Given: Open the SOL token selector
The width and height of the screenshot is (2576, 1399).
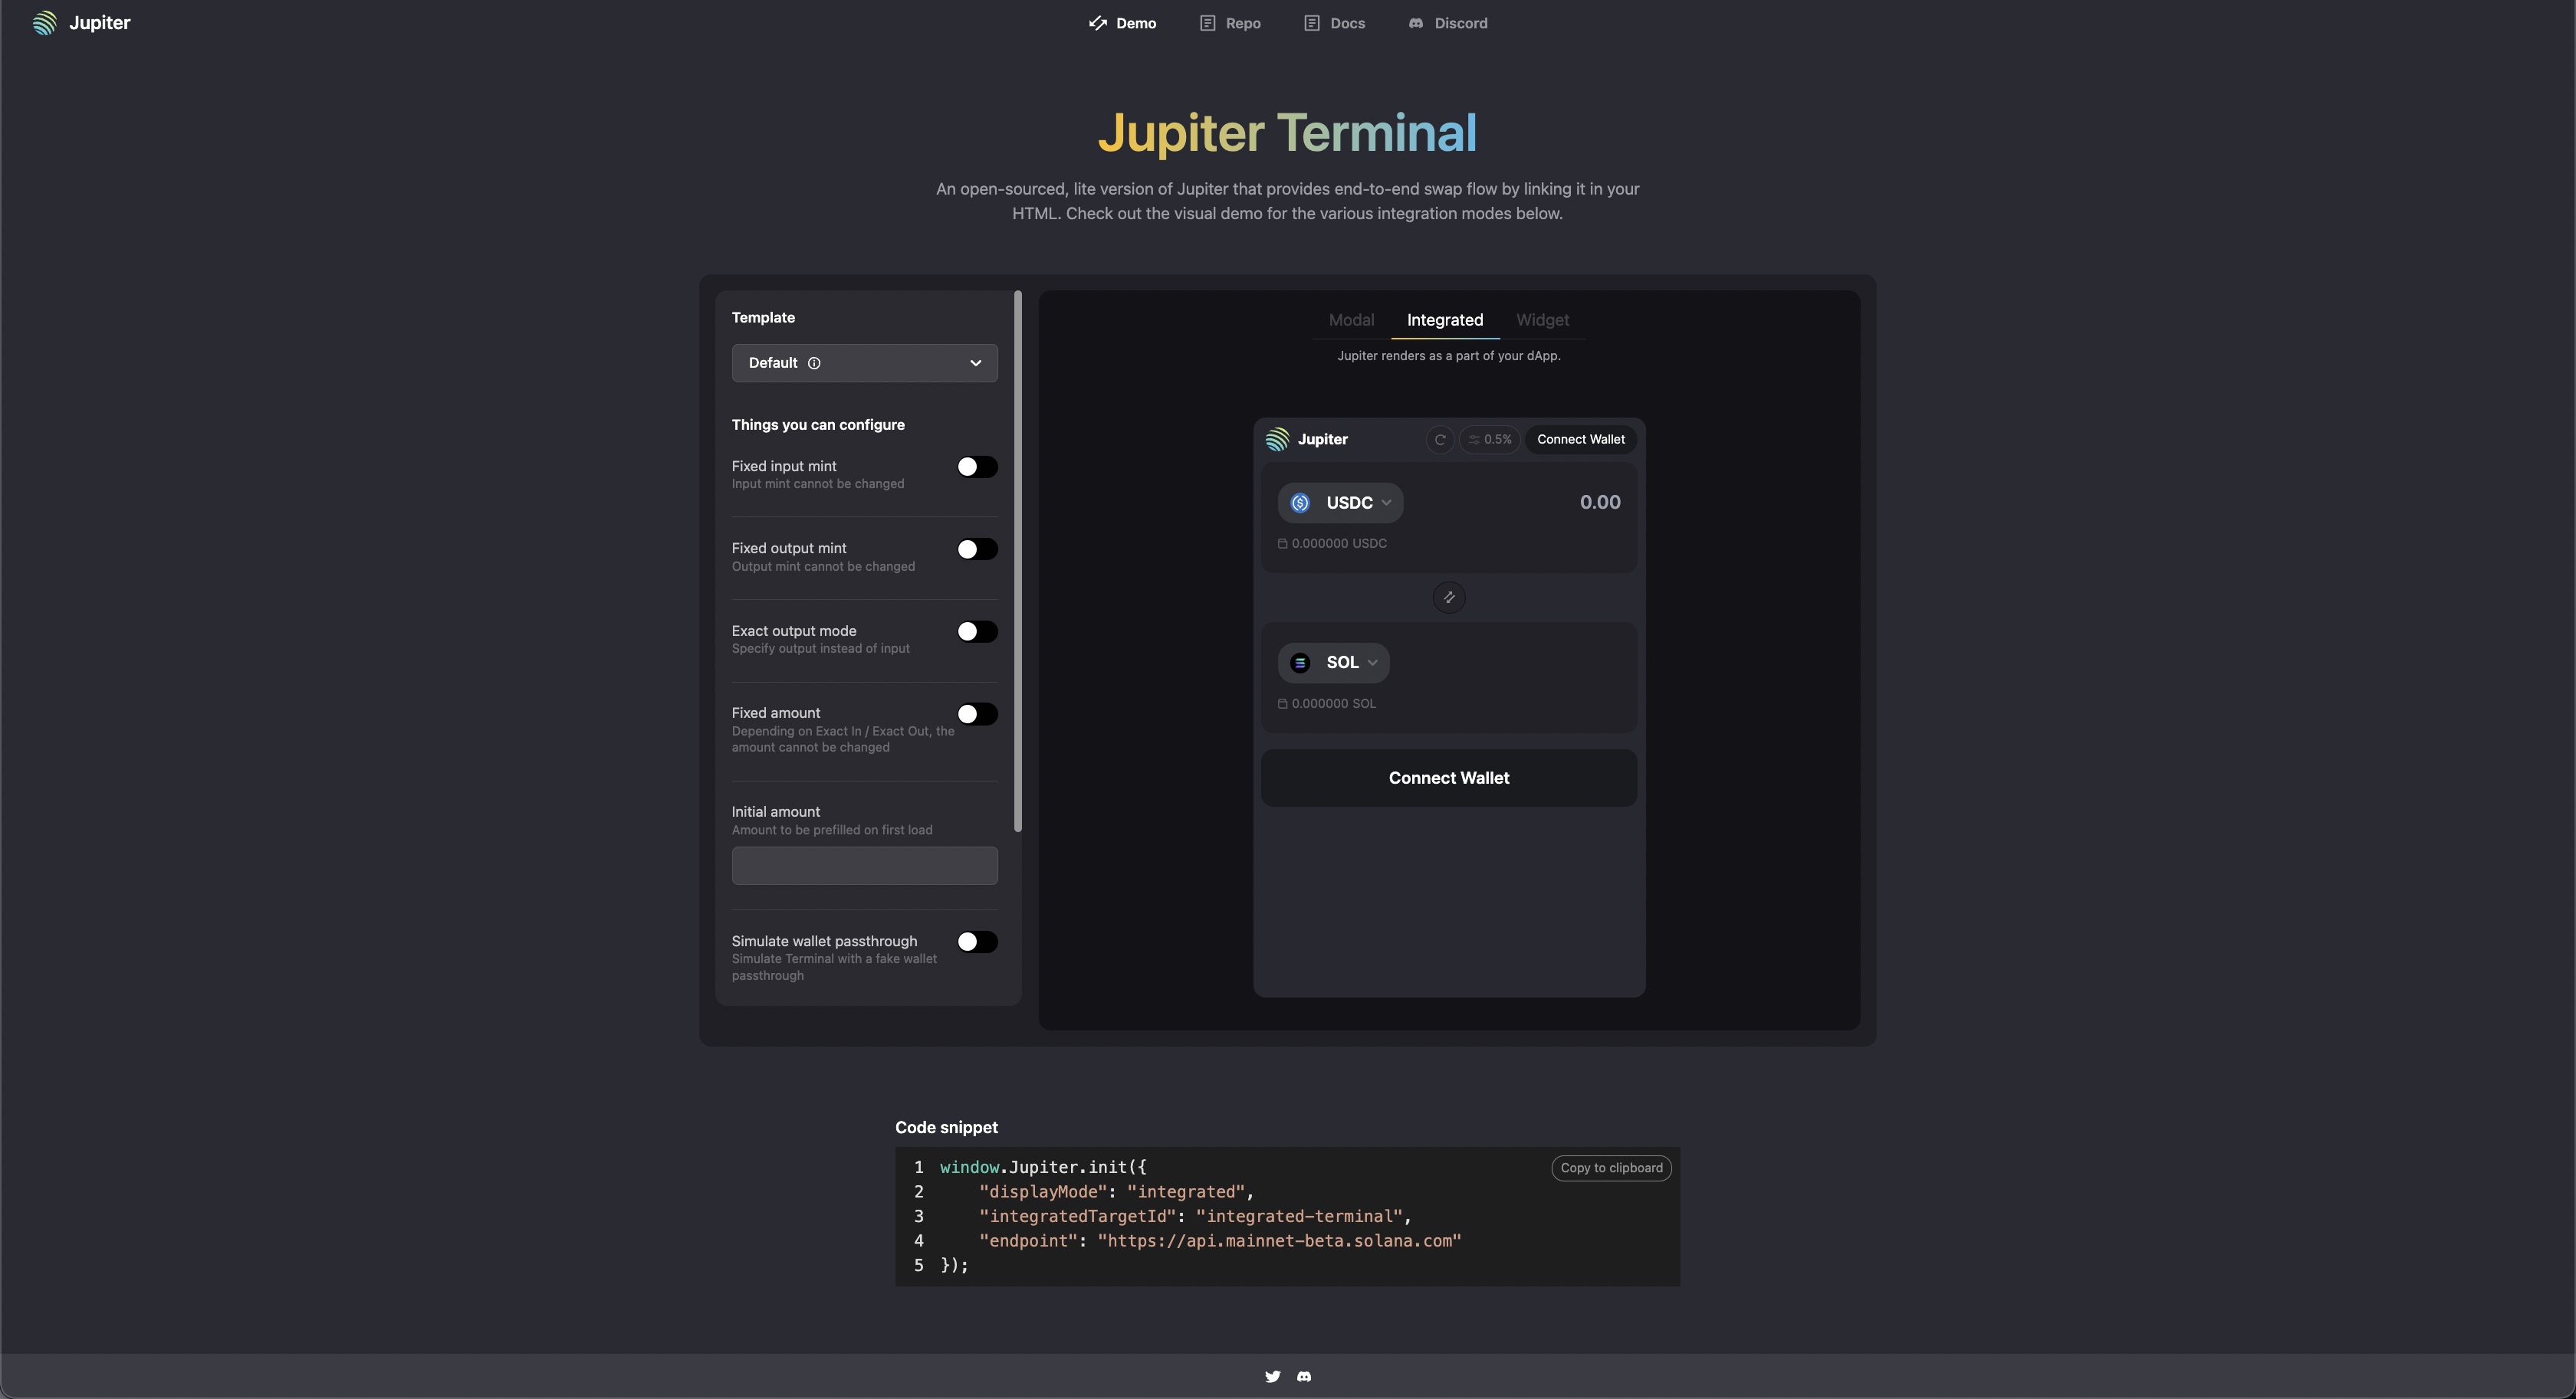Looking at the screenshot, I should [x=1333, y=663].
